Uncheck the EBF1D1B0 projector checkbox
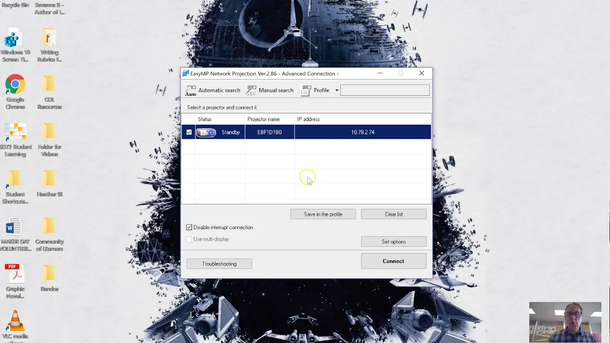 [189, 132]
